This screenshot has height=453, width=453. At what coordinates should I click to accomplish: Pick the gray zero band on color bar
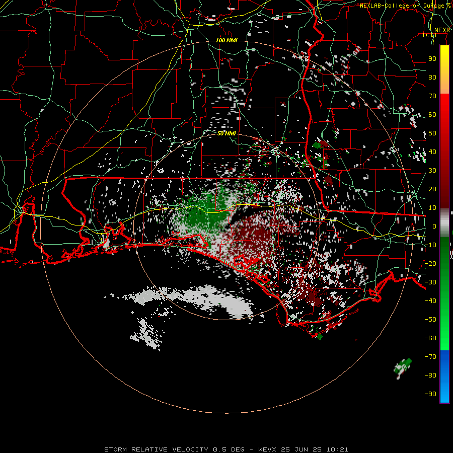(x=444, y=223)
